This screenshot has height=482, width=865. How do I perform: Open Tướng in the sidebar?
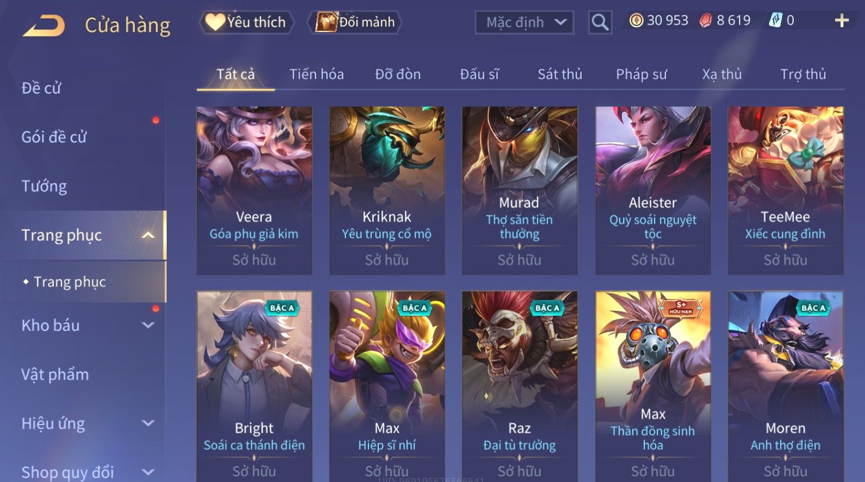tap(44, 186)
